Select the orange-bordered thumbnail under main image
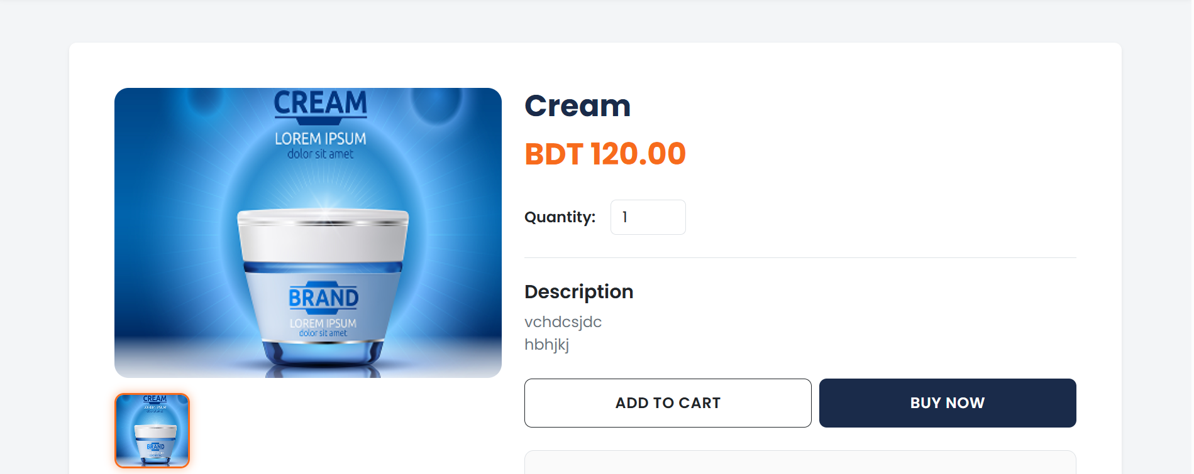Image resolution: width=1194 pixels, height=474 pixels. point(152,431)
